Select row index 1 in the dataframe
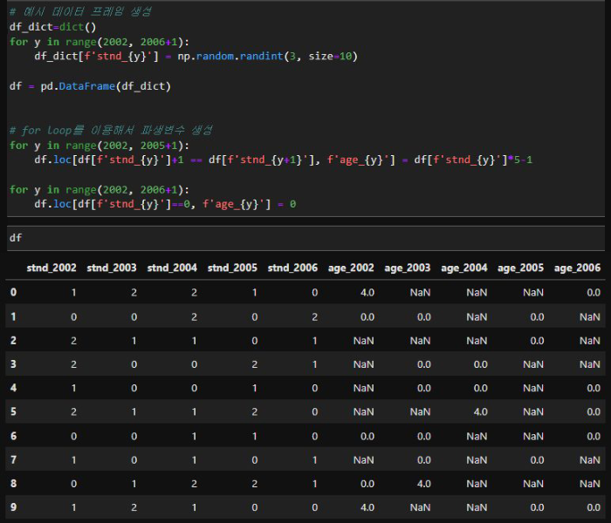This screenshot has width=611, height=523. (x=13, y=316)
